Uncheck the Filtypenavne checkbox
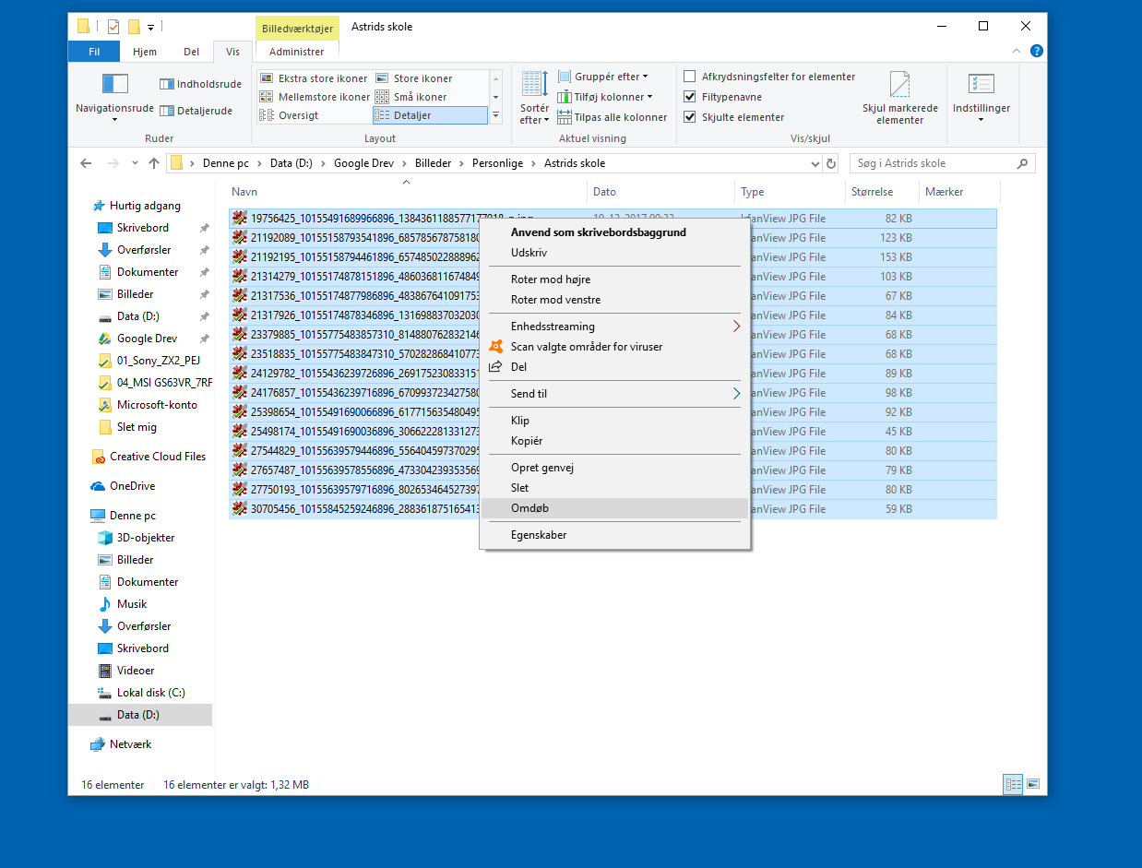This screenshot has height=868, width=1142. [690, 97]
